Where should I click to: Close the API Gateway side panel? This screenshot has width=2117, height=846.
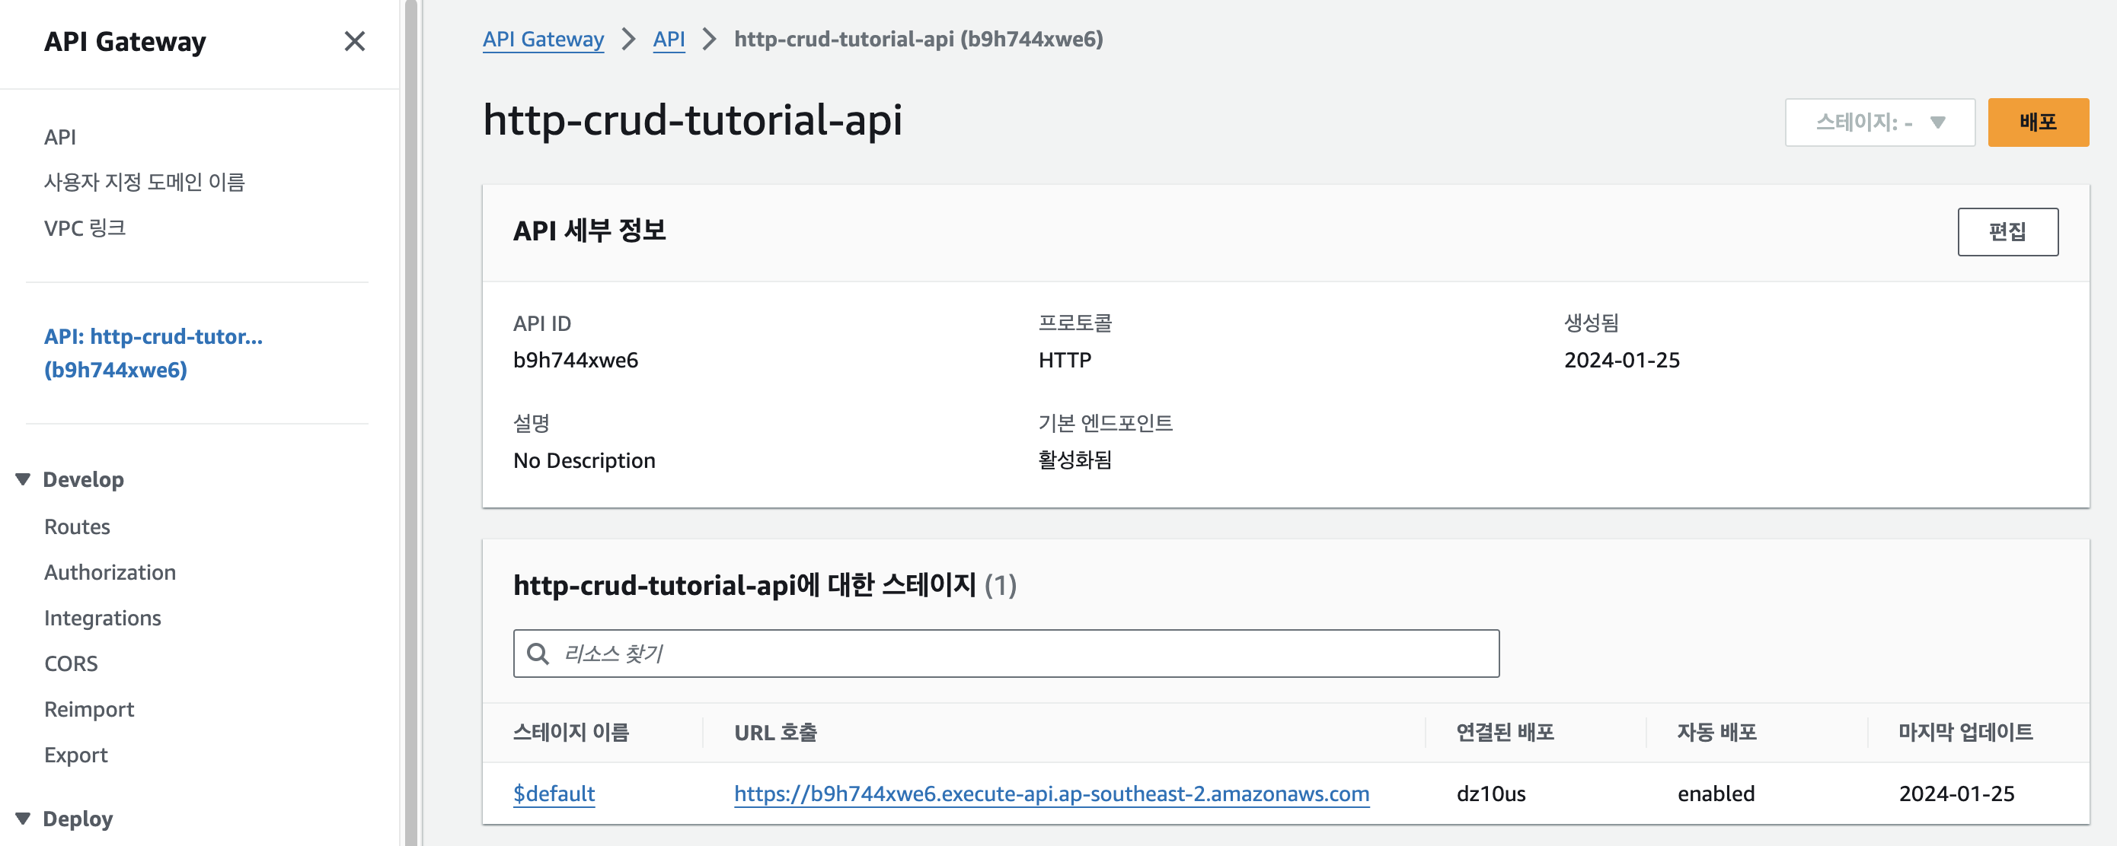(x=354, y=41)
